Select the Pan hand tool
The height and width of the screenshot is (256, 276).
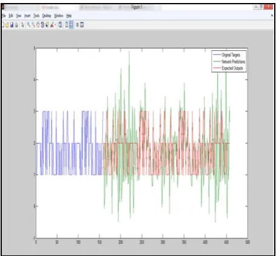[x=38, y=25]
